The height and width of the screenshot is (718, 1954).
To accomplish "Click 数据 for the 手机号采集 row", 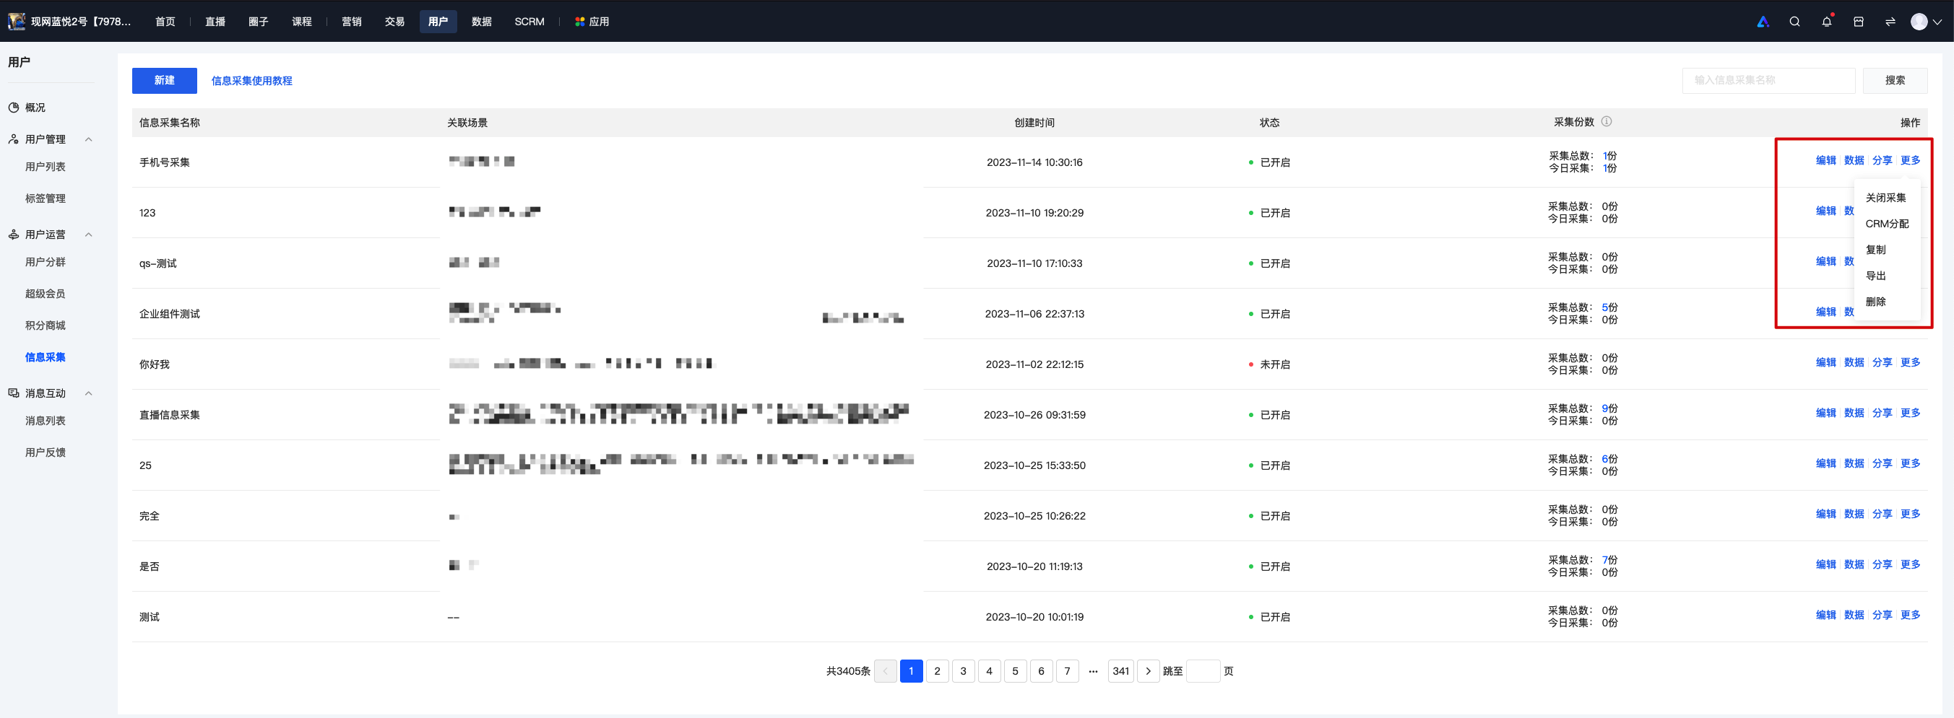I will pyautogui.click(x=1854, y=161).
